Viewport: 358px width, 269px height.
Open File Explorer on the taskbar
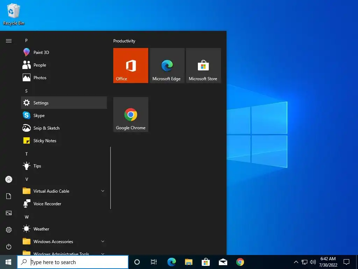(188, 262)
